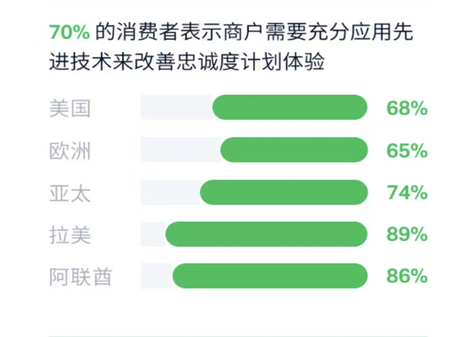This screenshot has width=456, height=337.
Task: Select the green bar for 阿联酋
Action: (270, 276)
